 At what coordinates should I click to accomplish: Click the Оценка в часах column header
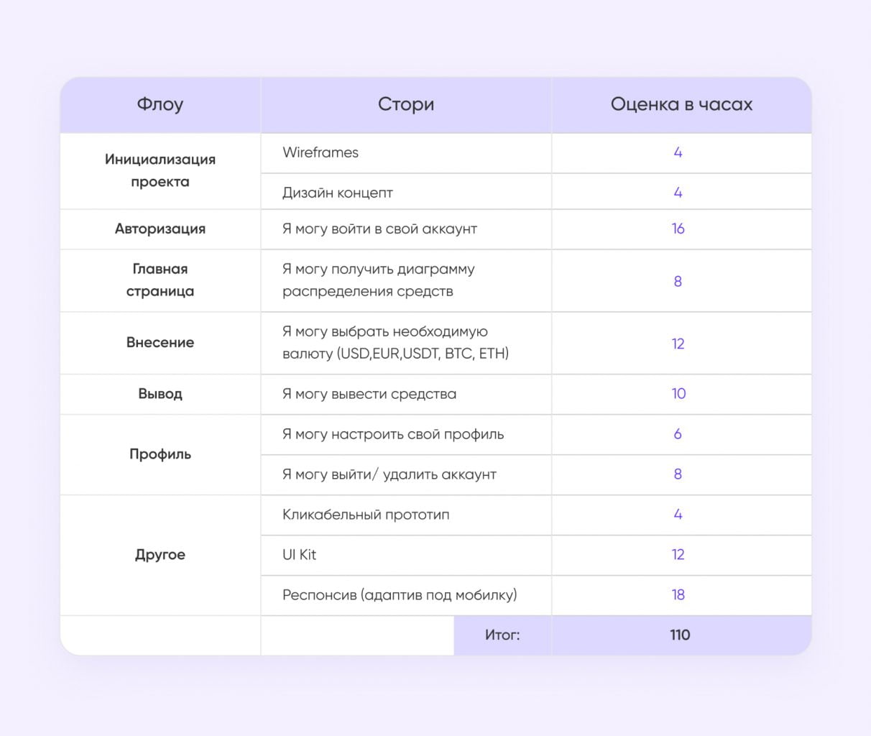pyautogui.click(x=681, y=105)
